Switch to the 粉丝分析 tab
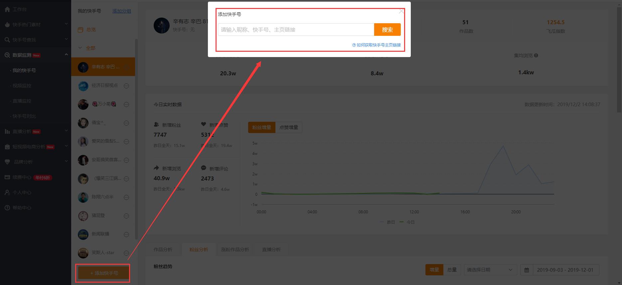This screenshot has height=285, width=622. [199, 249]
